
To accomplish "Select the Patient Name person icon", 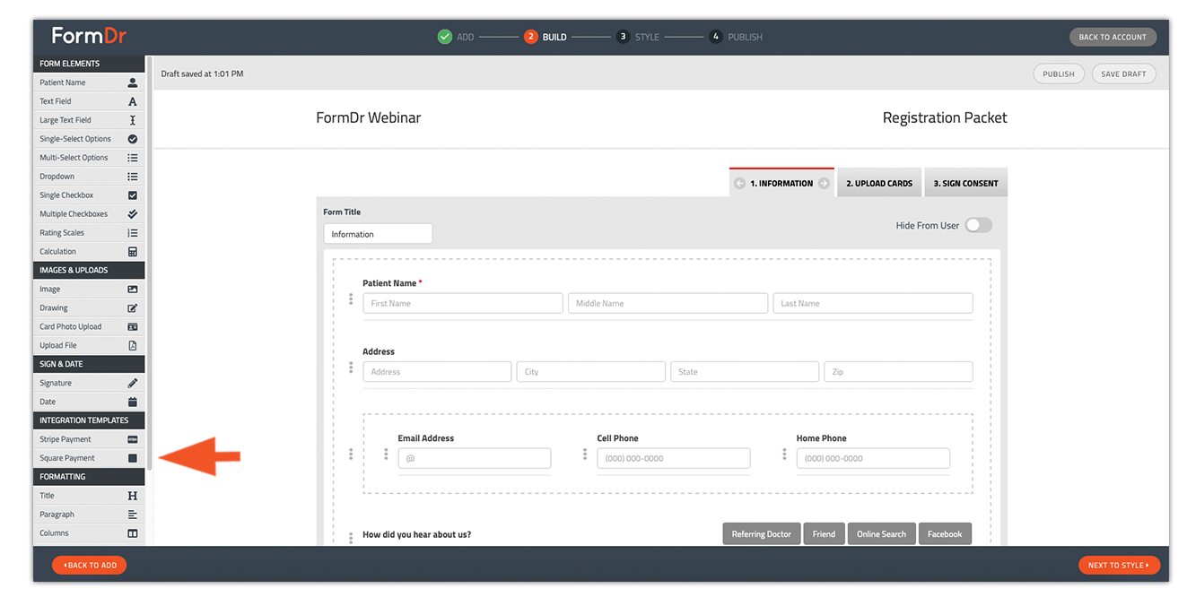I will [x=133, y=82].
